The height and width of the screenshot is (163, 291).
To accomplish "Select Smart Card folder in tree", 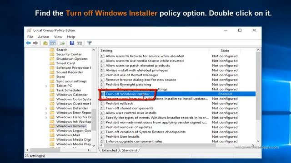I will [x=65, y=63].
